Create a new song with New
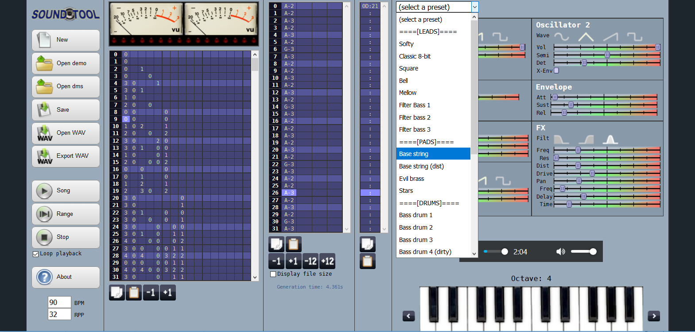The height and width of the screenshot is (332, 695). click(66, 40)
